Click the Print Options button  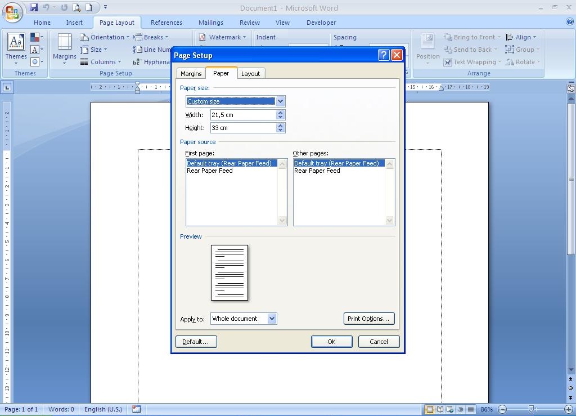click(x=369, y=319)
